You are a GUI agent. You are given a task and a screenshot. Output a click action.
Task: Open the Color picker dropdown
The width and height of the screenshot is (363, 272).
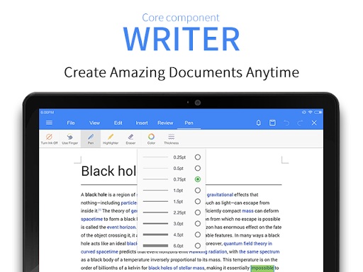coord(151,139)
